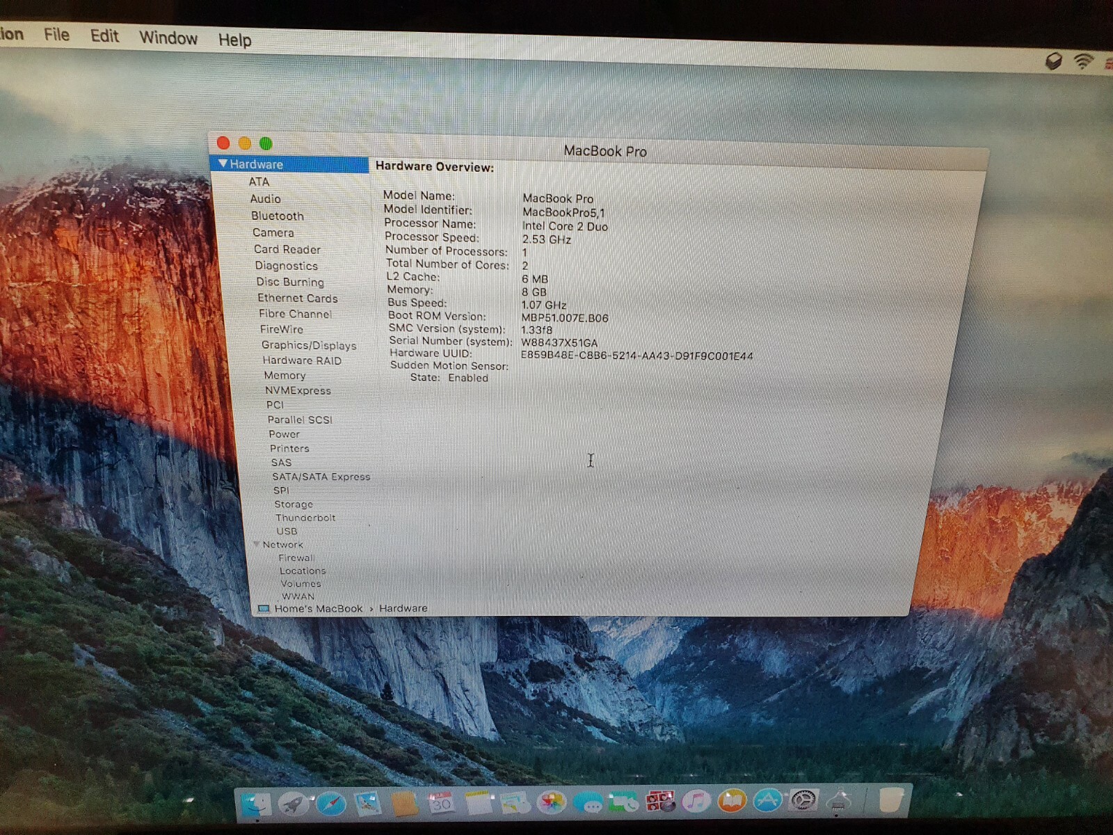Open the Edit menu
1113x835 pixels.
(104, 36)
